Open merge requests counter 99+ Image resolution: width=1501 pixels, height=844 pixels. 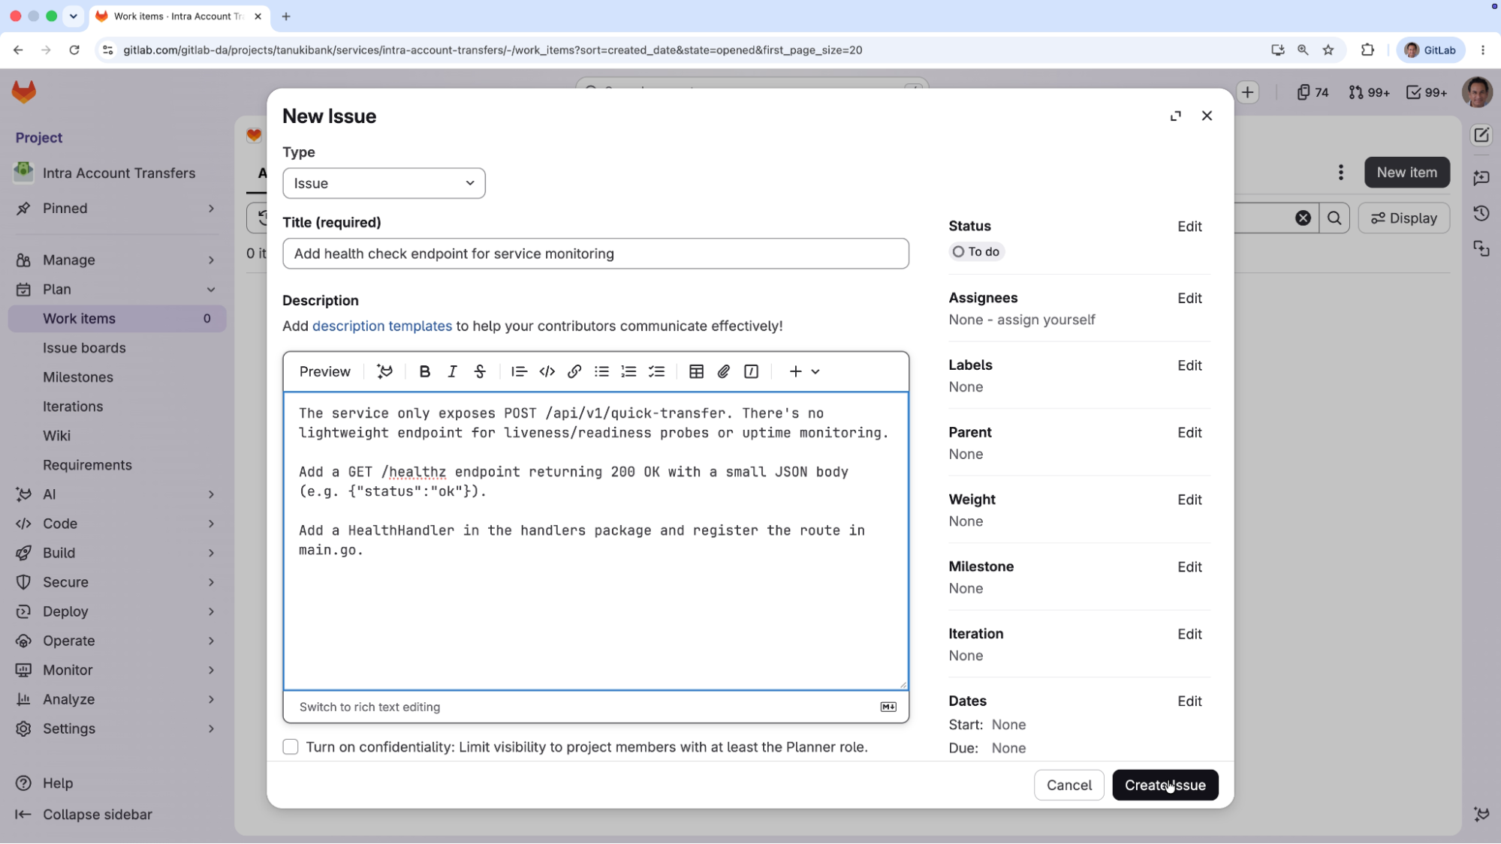(x=1369, y=92)
